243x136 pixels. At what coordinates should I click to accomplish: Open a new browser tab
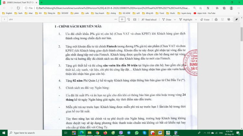(41, 3)
